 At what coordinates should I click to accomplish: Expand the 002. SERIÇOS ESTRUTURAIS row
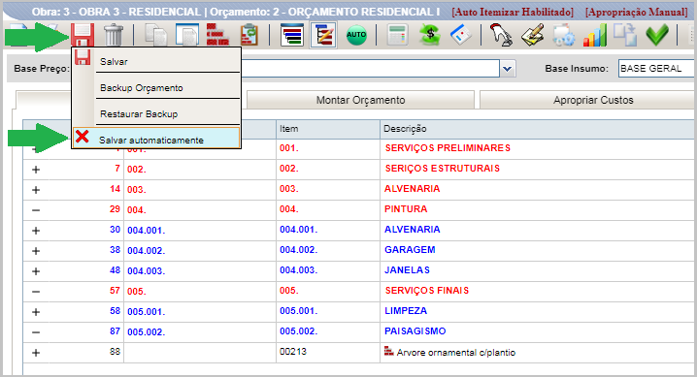[x=36, y=170]
